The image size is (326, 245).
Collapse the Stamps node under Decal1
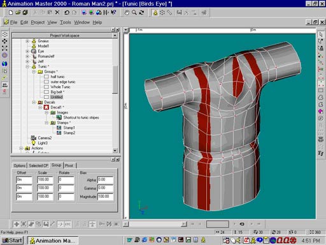coord(46,122)
